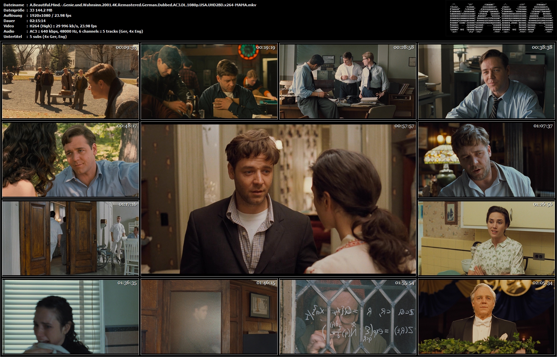Open the window equations frame at 01:55:54
Viewport: 557px width, 357px height.
pos(348,317)
